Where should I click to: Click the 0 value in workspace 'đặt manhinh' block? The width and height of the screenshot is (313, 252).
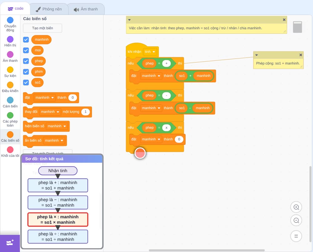coord(179,139)
